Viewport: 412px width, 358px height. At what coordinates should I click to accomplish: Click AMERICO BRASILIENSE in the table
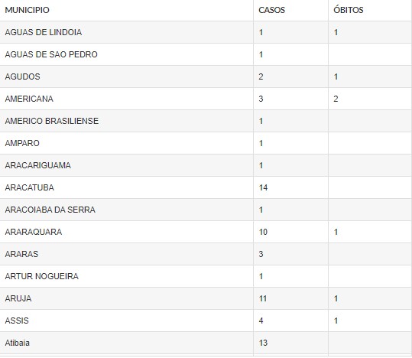[x=52, y=121]
